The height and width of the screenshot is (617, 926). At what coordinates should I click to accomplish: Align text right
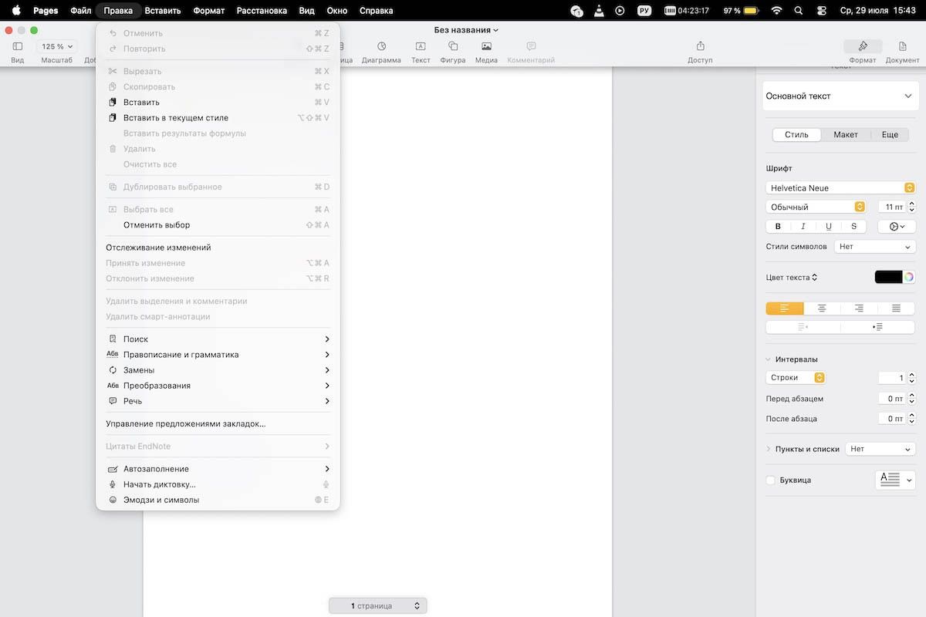(859, 308)
